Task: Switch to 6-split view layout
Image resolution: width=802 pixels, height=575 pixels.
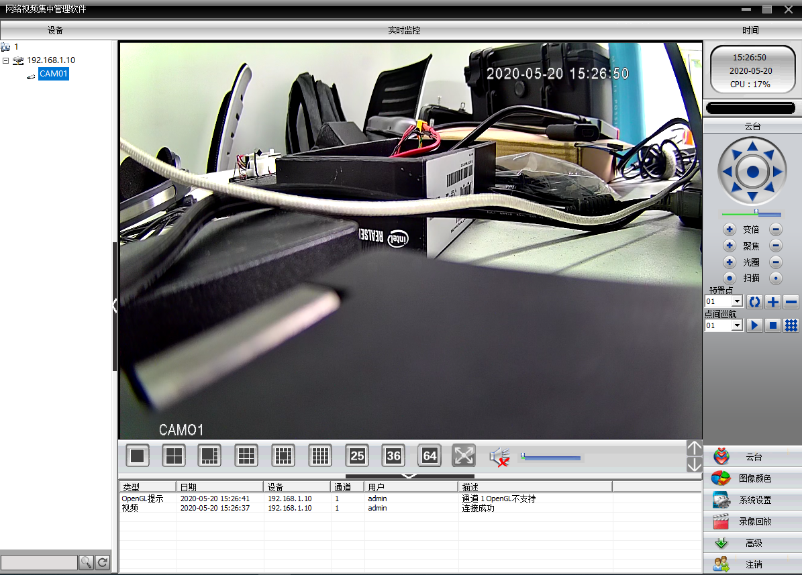Action: [209, 456]
